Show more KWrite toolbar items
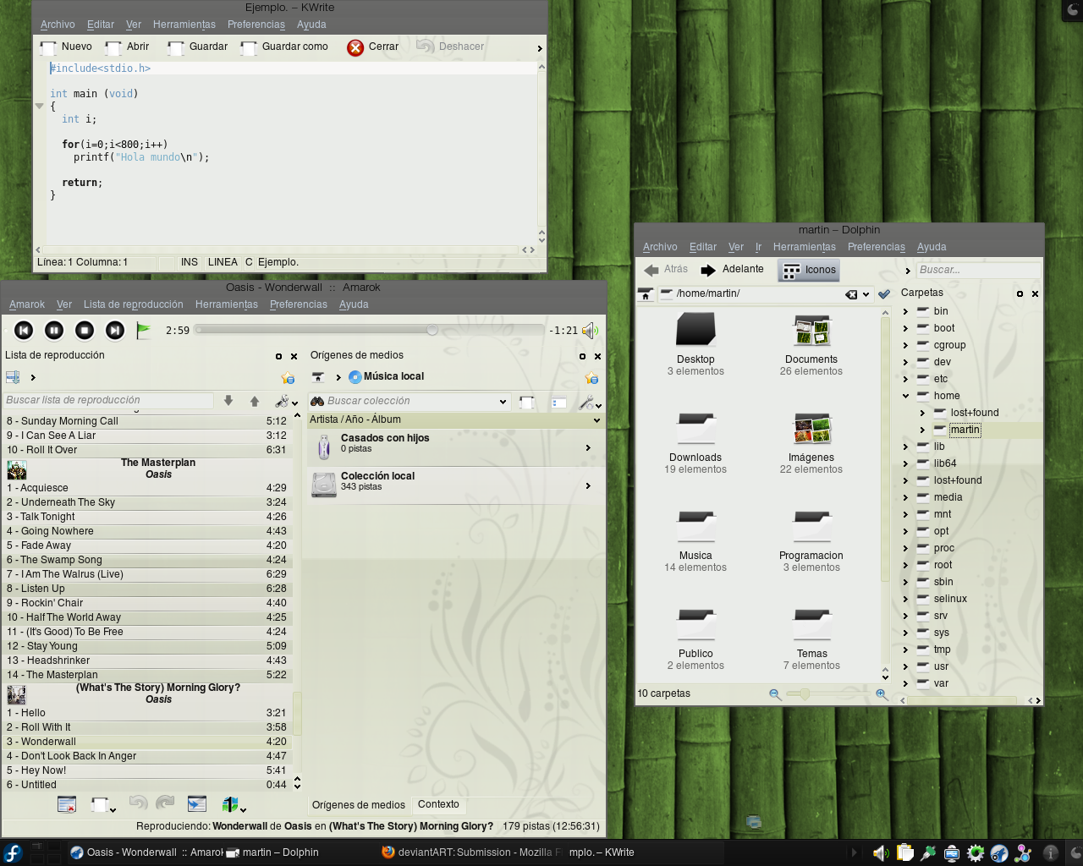The image size is (1083, 866). (540, 49)
